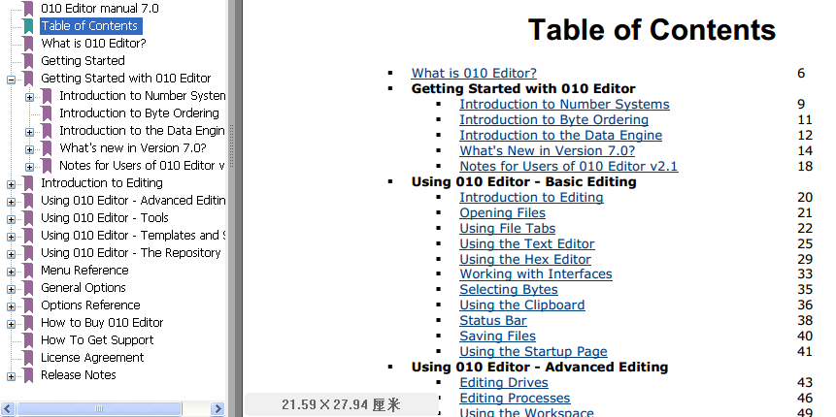Follow the Using the Startup Page link

point(533,351)
